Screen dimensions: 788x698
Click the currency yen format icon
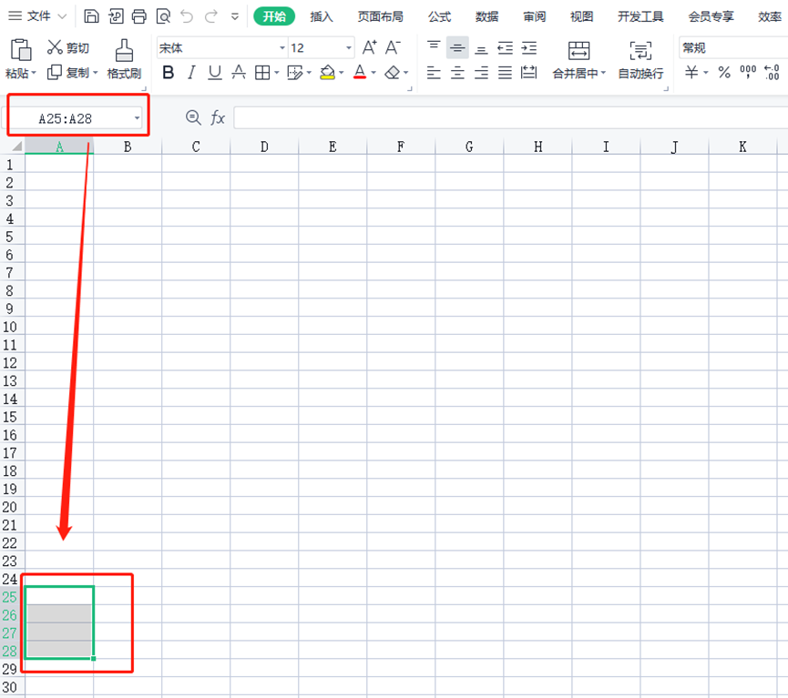click(x=691, y=72)
